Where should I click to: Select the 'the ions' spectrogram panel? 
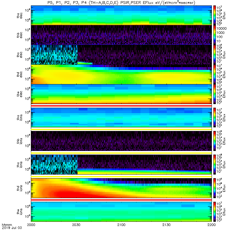click(x=121, y=211)
